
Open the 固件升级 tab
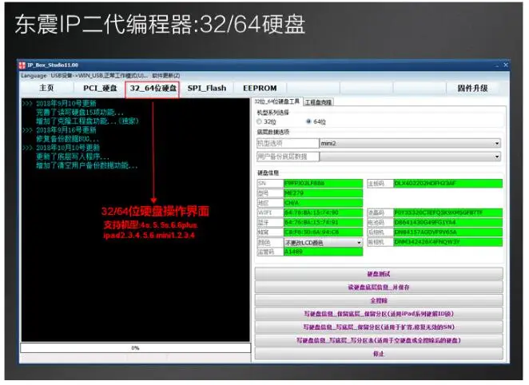(x=472, y=88)
